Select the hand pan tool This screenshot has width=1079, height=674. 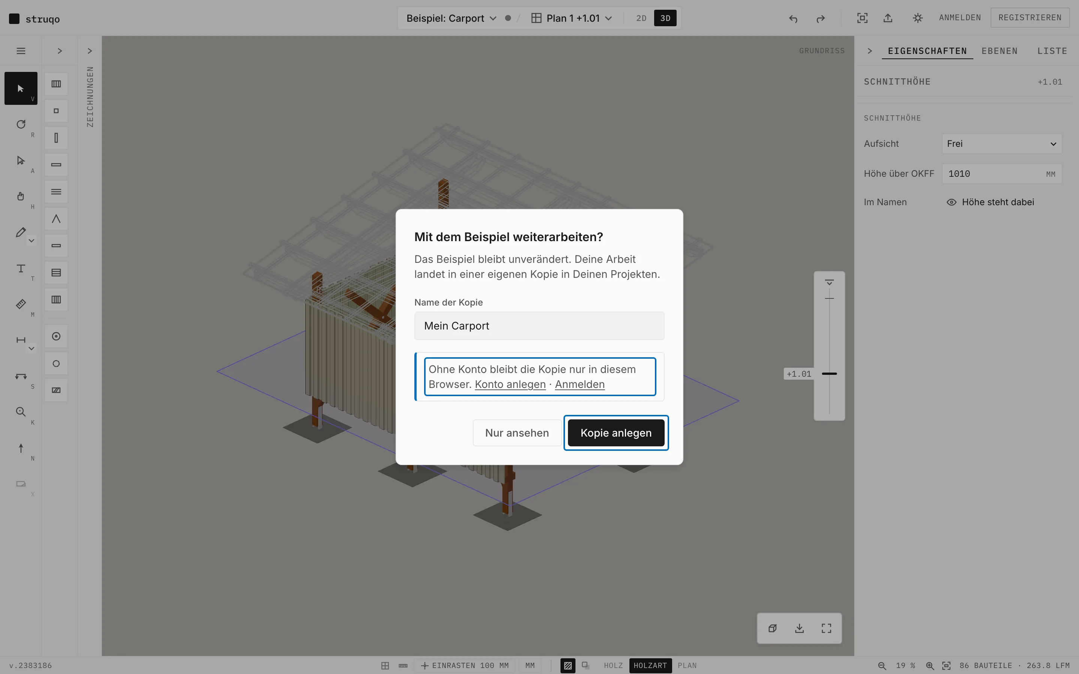(21, 196)
